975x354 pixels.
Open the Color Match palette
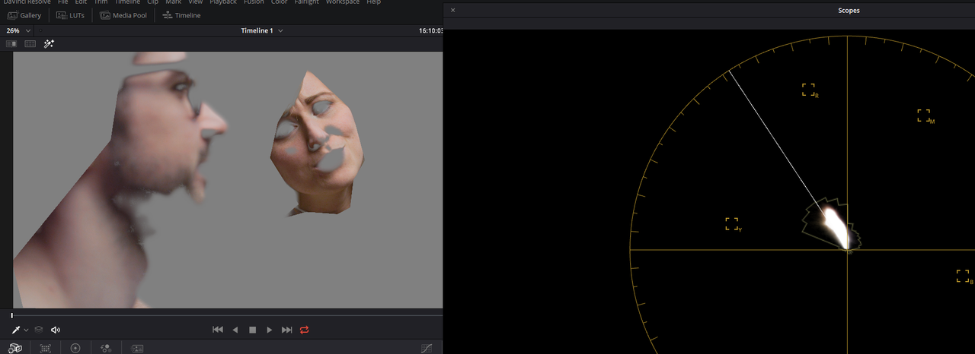[45, 348]
